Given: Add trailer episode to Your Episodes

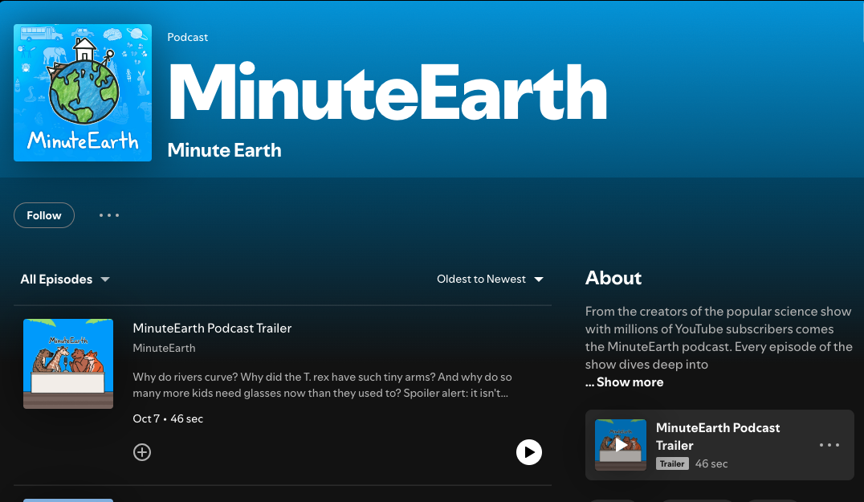Looking at the screenshot, I should [x=142, y=452].
